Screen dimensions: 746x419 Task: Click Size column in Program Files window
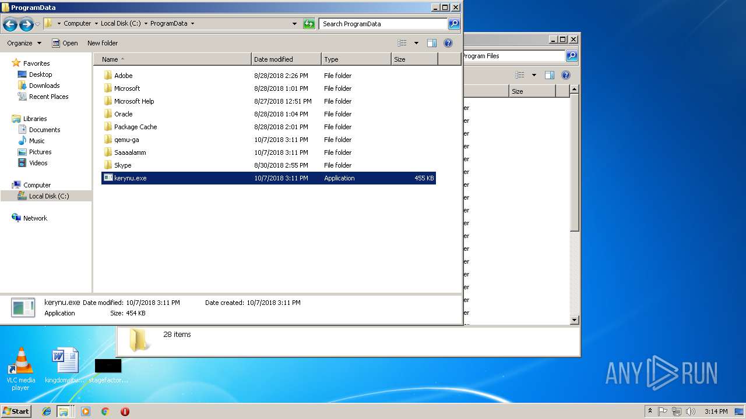(x=532, y=91)
